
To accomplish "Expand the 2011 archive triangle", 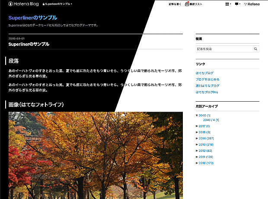I will 197,157.
